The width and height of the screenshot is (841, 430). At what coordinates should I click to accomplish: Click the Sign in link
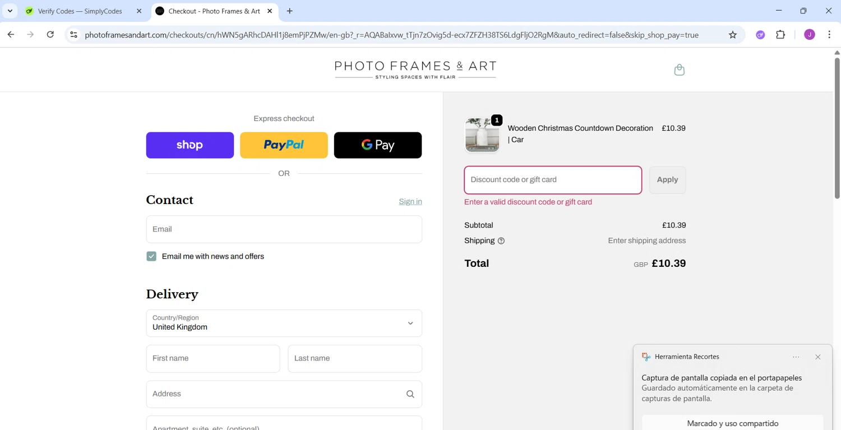click(x=410, y=202)
